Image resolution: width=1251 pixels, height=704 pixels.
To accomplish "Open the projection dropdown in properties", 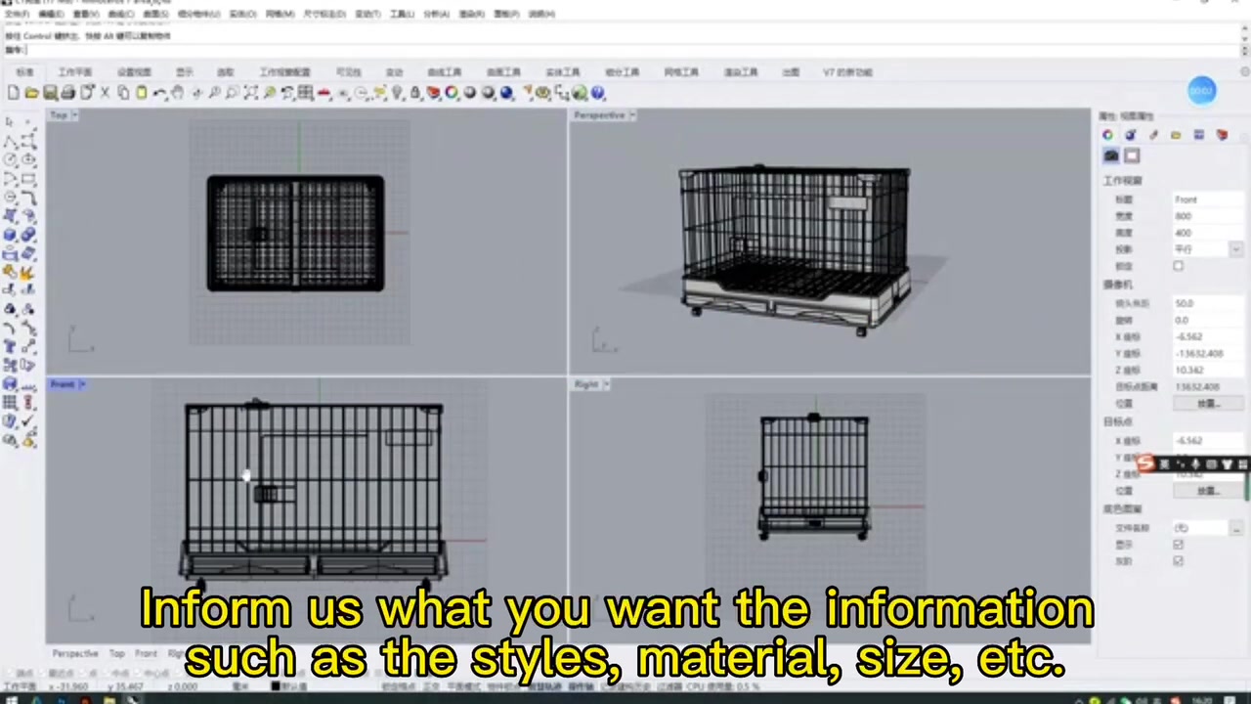I will (x=1234, y=249).
